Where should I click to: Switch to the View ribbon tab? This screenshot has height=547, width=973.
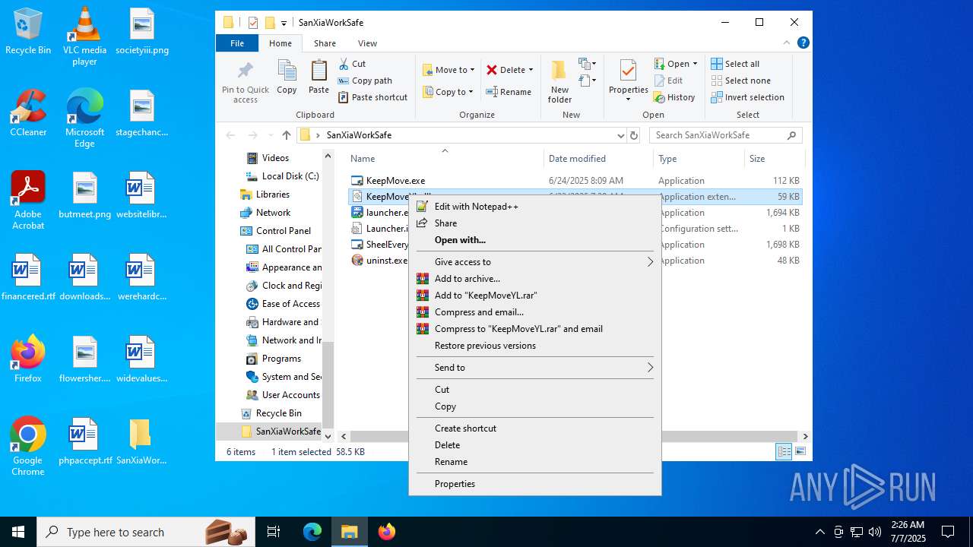[367, 43]
